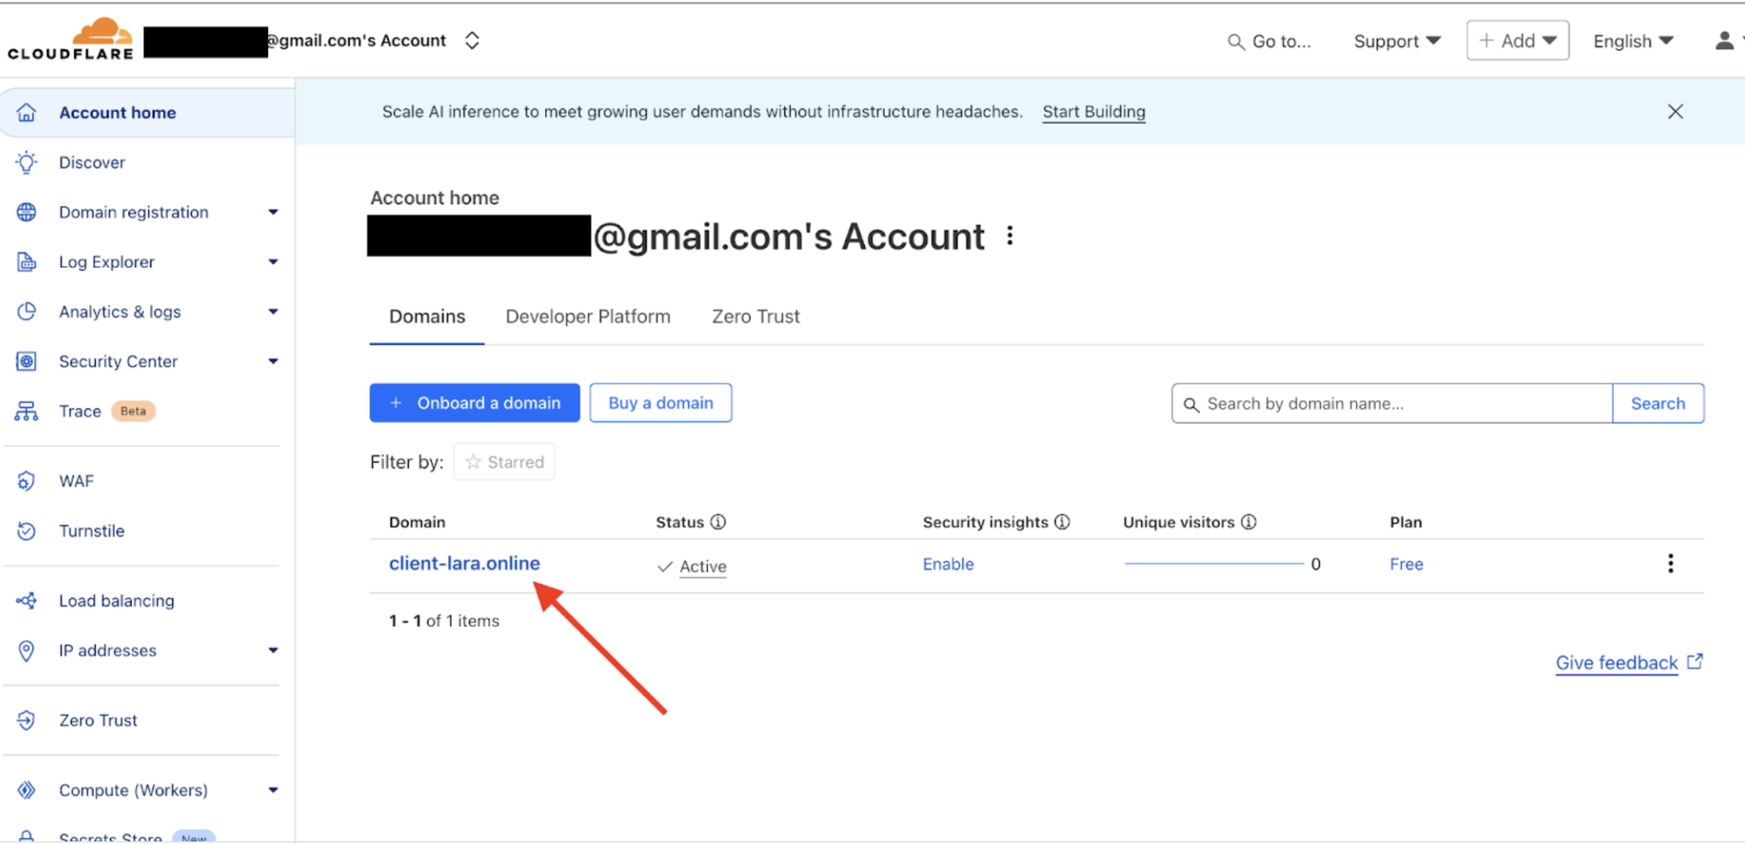The width and height of the screenshot is (1745, 844).
Task: Toggle the Starred filter
Action: [504, 461]
